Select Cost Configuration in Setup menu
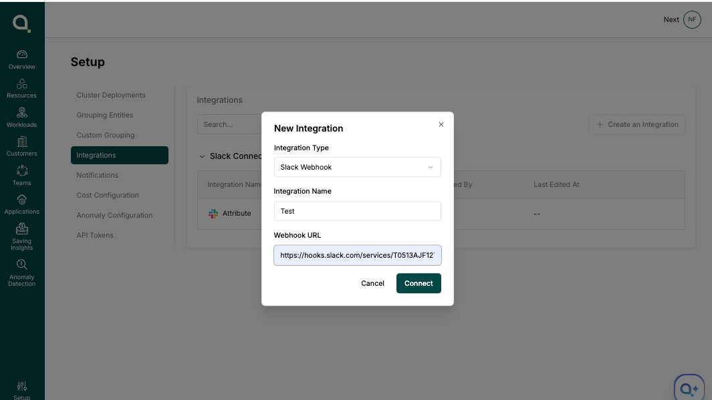This screenshot has width=712, height=400. pos(108,195)
